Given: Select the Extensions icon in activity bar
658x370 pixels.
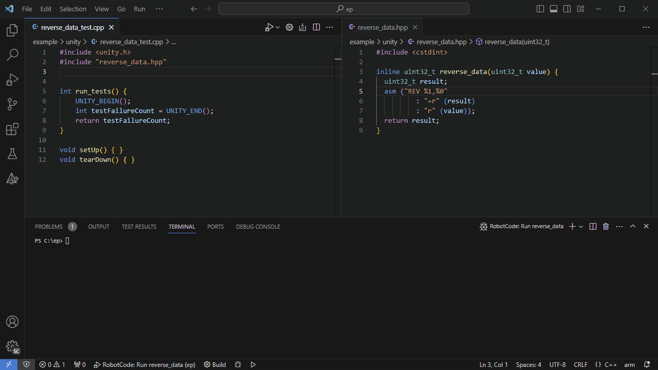Looking at the screenshot, I should pyautogui.click(x=12, y=129).
